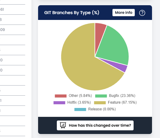
Task: Click the More info button
Action: tap(123, 13)
